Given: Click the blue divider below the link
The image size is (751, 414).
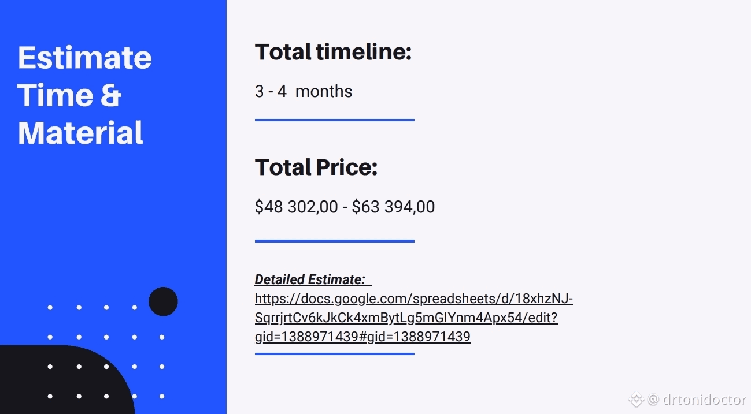Looking at the screenshot, I should [334, 353].
